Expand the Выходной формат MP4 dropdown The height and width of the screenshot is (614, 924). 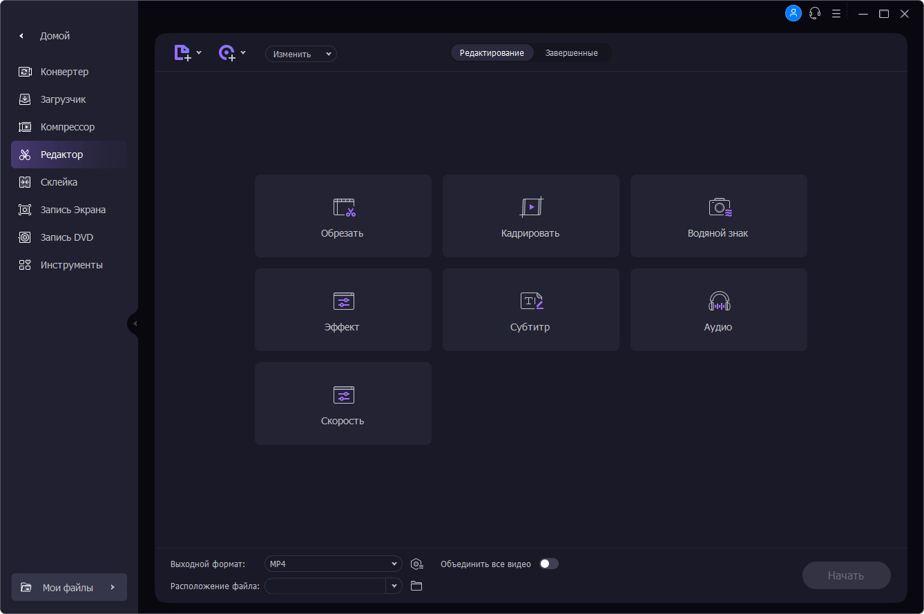pos(334,564)
